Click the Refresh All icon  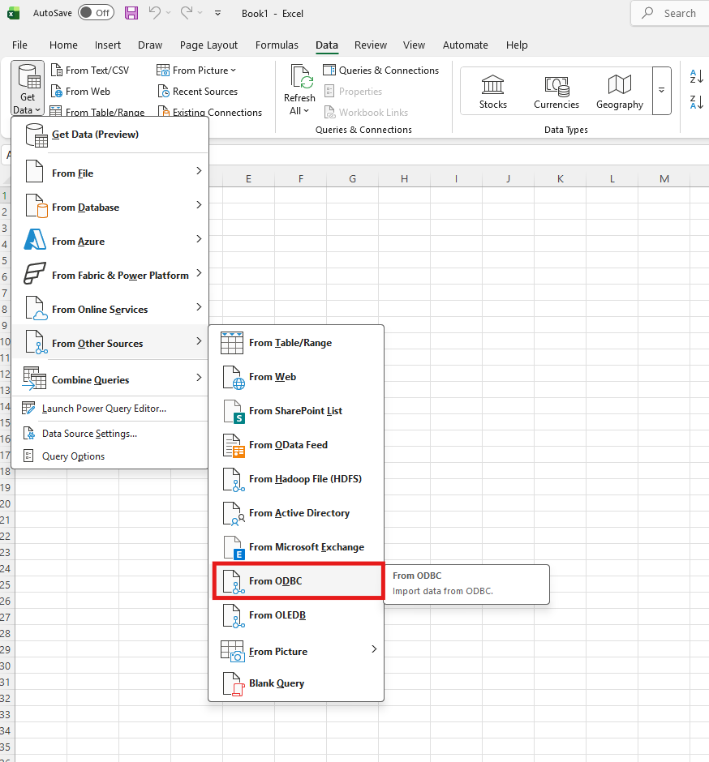pyautogui.click(x=299, y=89)
